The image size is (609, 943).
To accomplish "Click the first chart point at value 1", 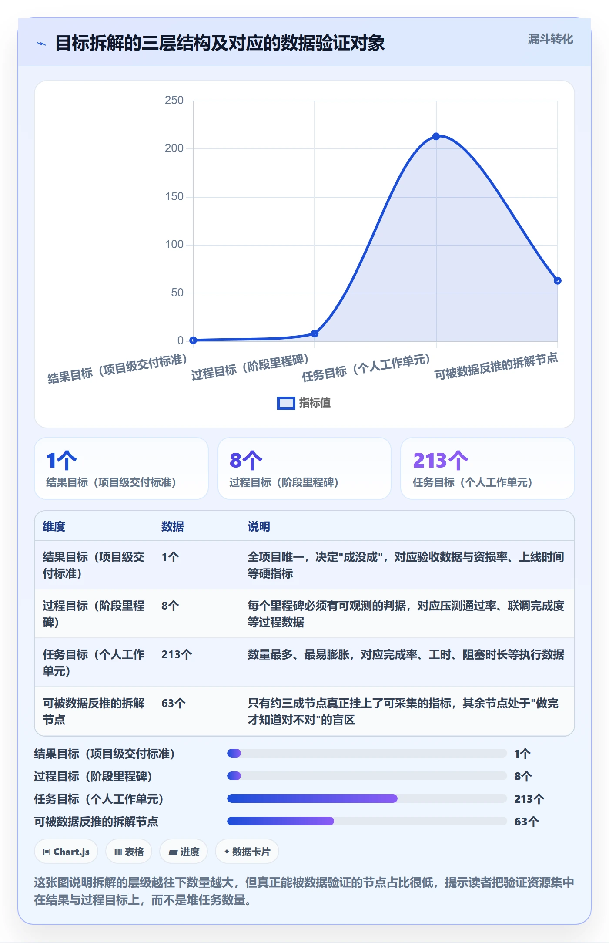I will [x=193, y=340].
